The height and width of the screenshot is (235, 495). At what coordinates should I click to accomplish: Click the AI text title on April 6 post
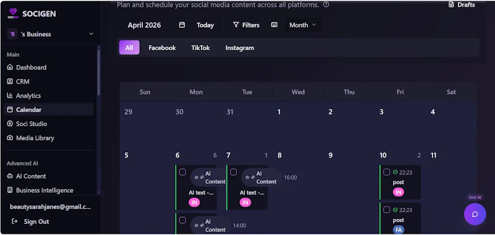(201, 193)
